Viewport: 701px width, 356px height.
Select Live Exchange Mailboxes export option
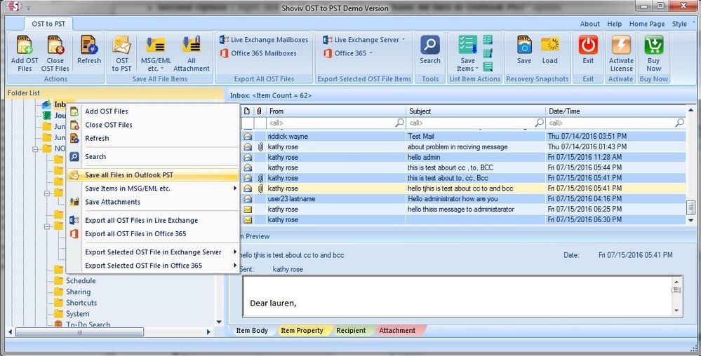coord(264,40)
